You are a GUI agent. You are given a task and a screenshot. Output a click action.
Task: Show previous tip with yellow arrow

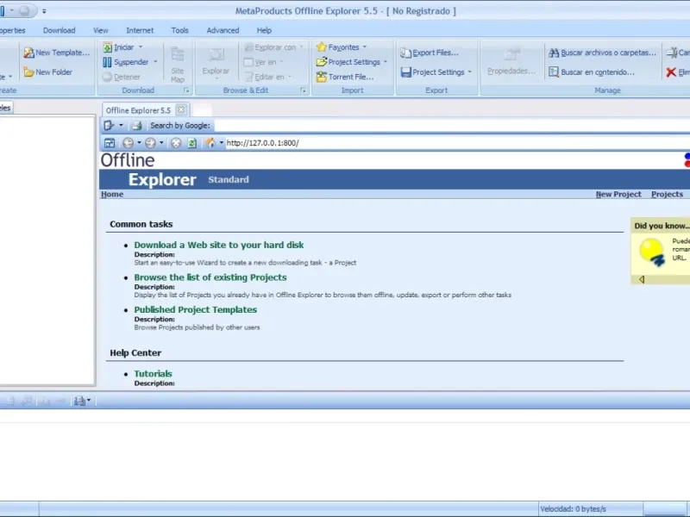[642, 279]
